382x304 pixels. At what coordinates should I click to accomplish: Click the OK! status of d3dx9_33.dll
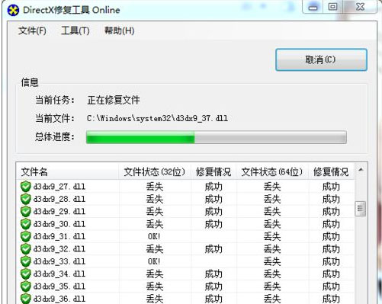pos(154,261)
